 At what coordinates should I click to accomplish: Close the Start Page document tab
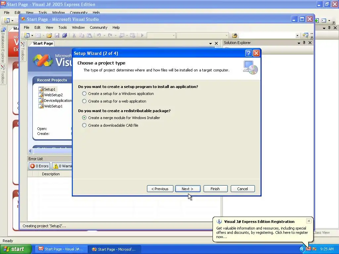(x=216, y=43)
